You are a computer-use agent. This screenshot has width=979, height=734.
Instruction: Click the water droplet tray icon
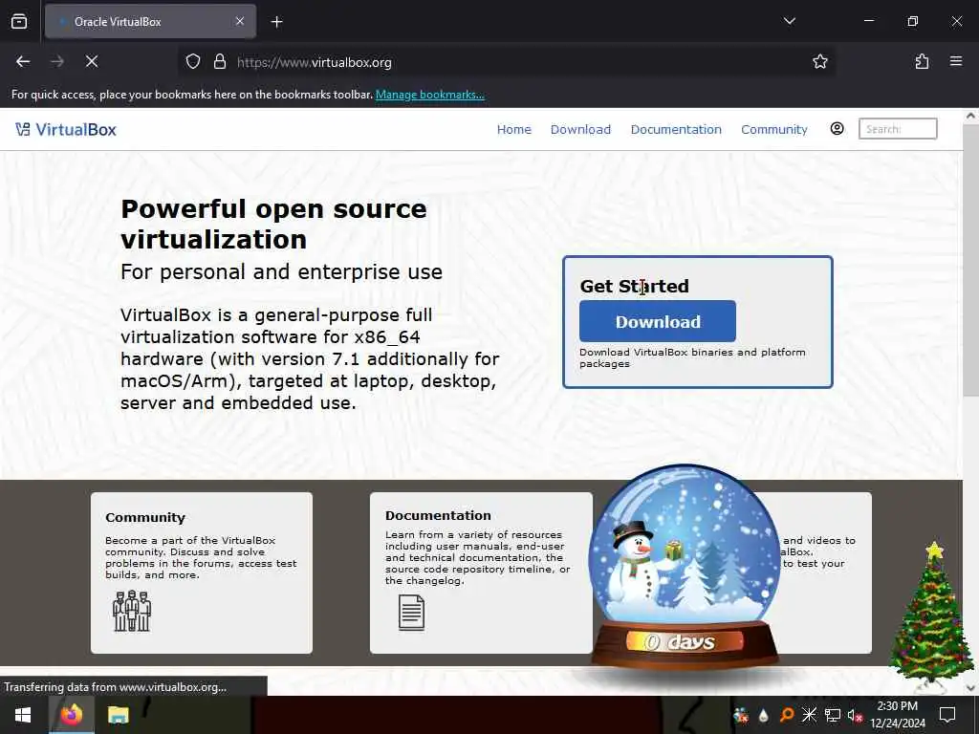click(x=764, y=715)
